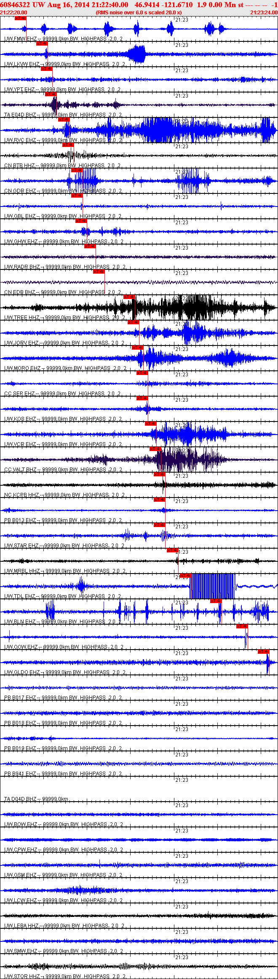This screenshot has height=979, width=278.
Task: Select the pick flag on the UW.GBL trace
Action: click(x=77, y=196)
